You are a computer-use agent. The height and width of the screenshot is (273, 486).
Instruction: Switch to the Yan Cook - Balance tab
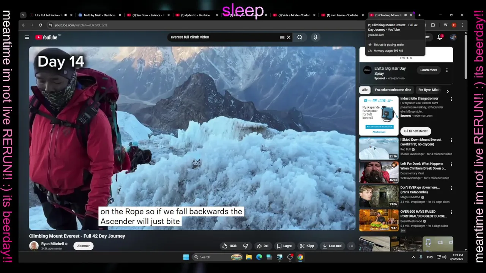(x=148, y=15)
